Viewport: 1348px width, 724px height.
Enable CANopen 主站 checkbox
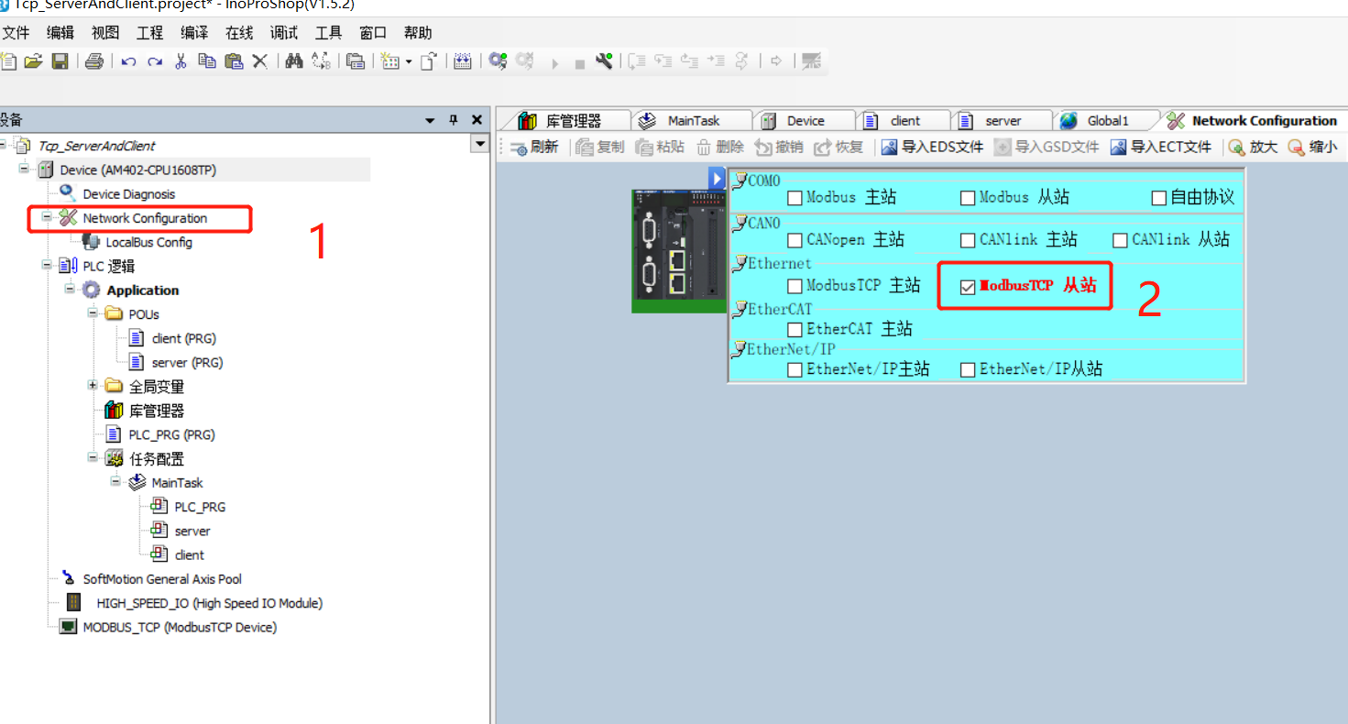(x=795, y=240)
